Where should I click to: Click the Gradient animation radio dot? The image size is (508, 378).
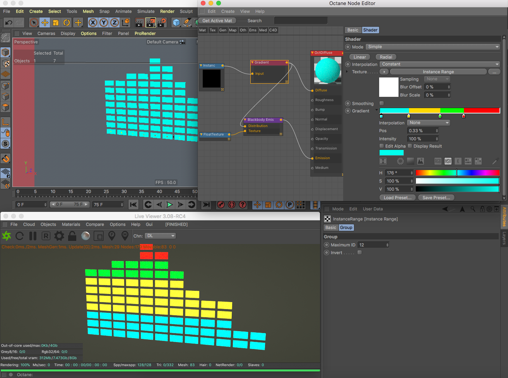tap(348, 111)
